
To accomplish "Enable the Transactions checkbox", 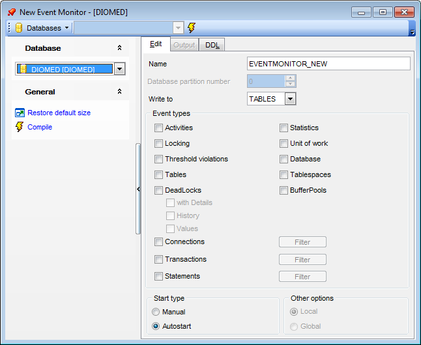I will point(158,260).
